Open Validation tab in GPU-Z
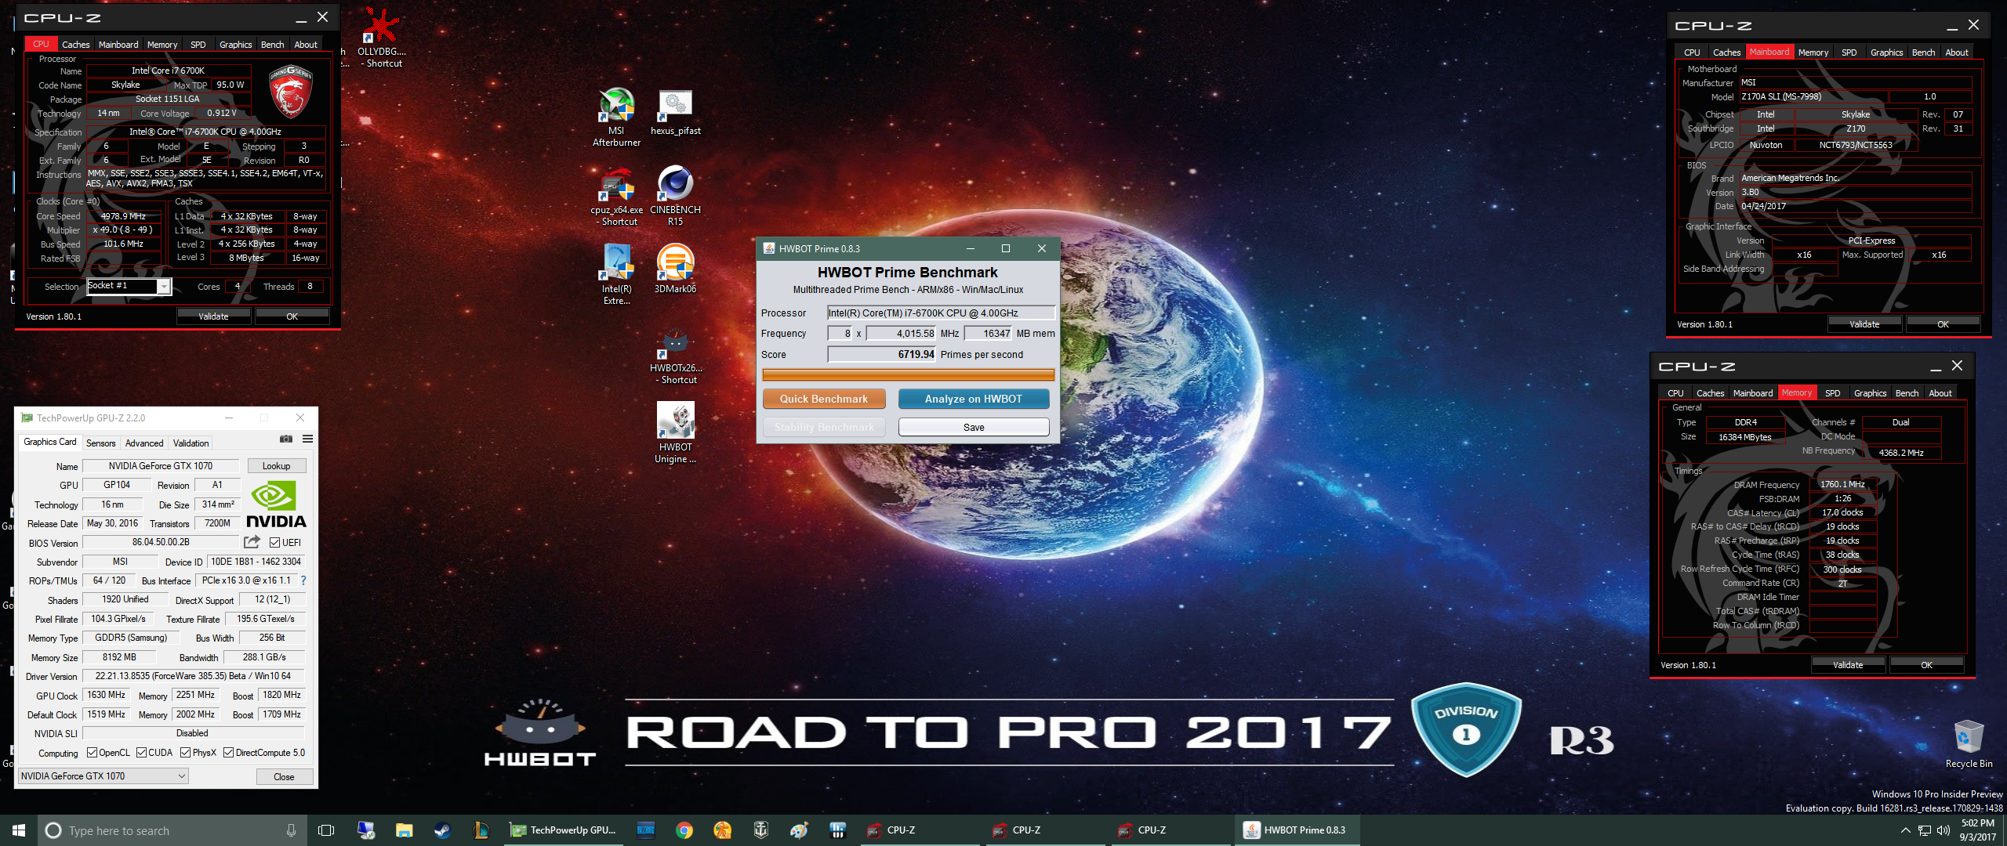Viewport: 2007px width, 846px height. [191, 443]
